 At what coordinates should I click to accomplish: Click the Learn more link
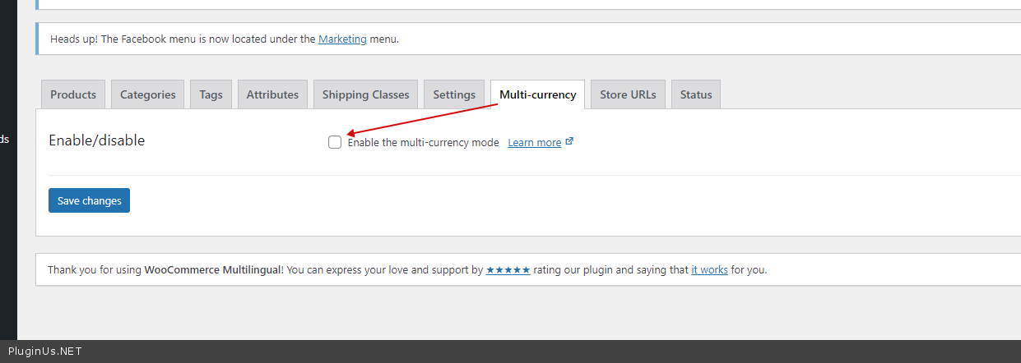(534, 143)
